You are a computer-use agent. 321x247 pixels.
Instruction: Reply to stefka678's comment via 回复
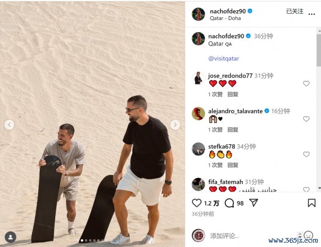(x=233, y=165)
